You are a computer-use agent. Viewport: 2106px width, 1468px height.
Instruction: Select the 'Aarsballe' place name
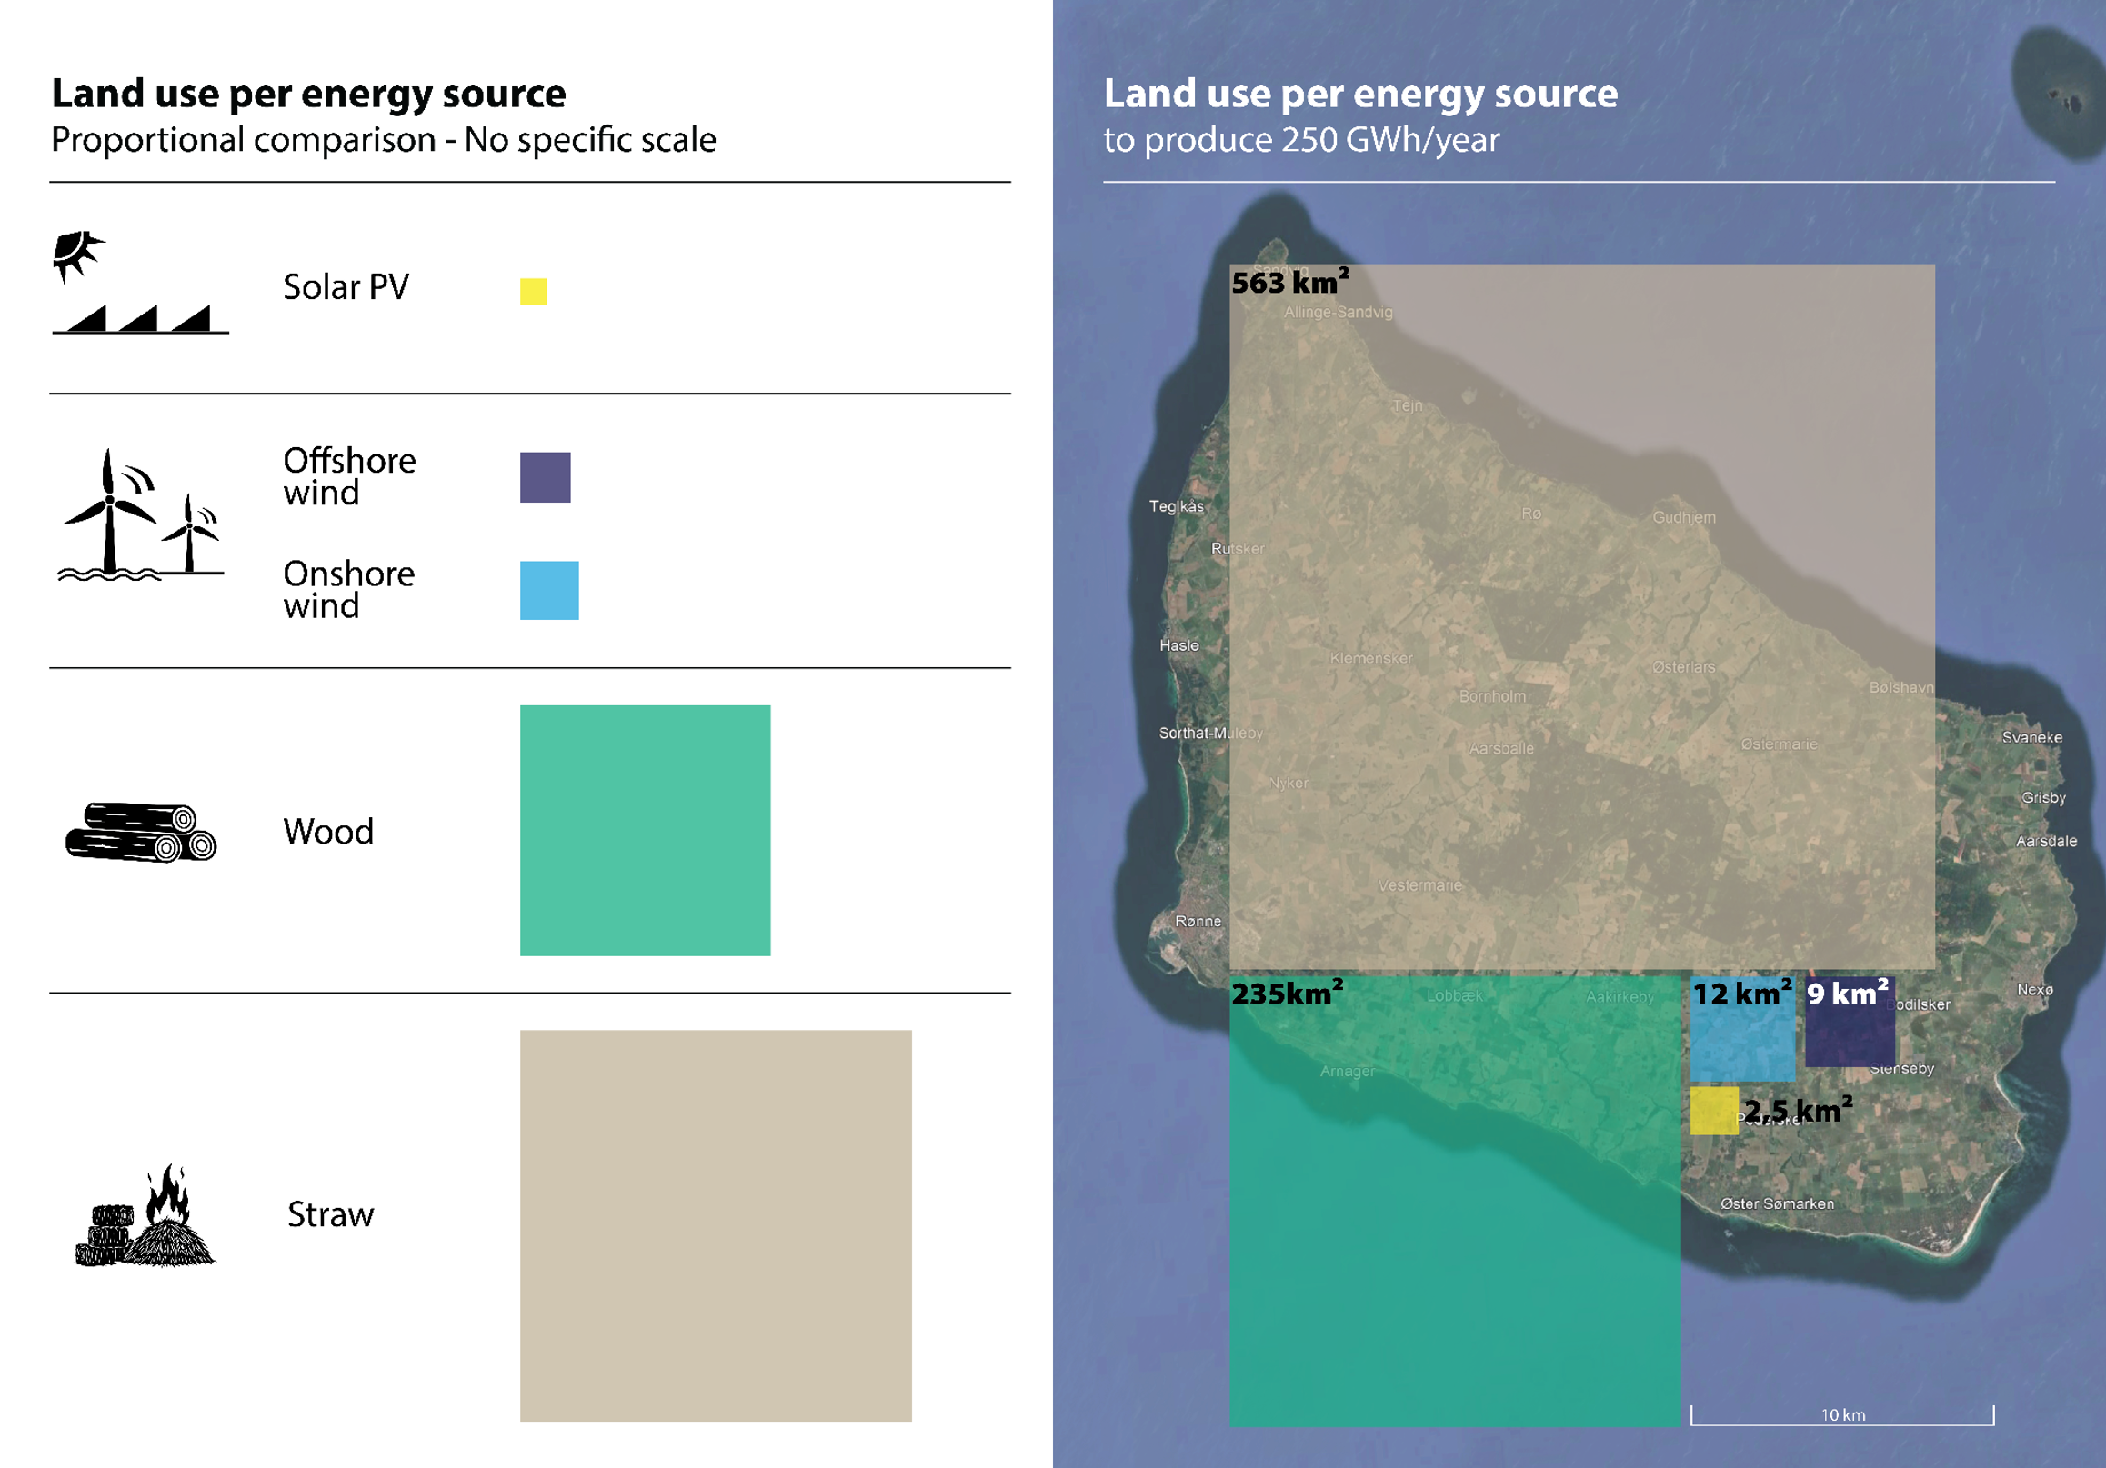(x=1501, y=749)
